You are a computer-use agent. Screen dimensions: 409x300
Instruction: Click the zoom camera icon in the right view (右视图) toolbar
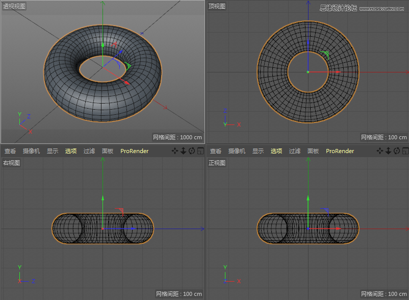click(x=183, y=151)
